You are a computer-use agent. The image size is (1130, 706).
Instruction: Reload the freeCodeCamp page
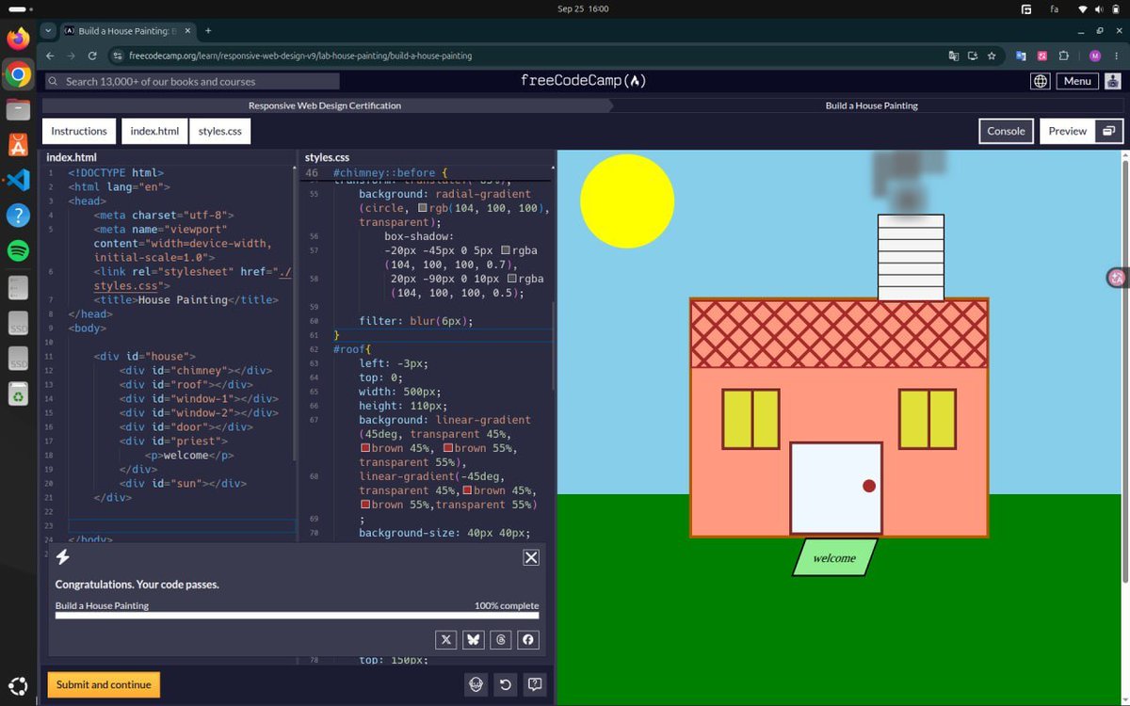coord(92,56)
